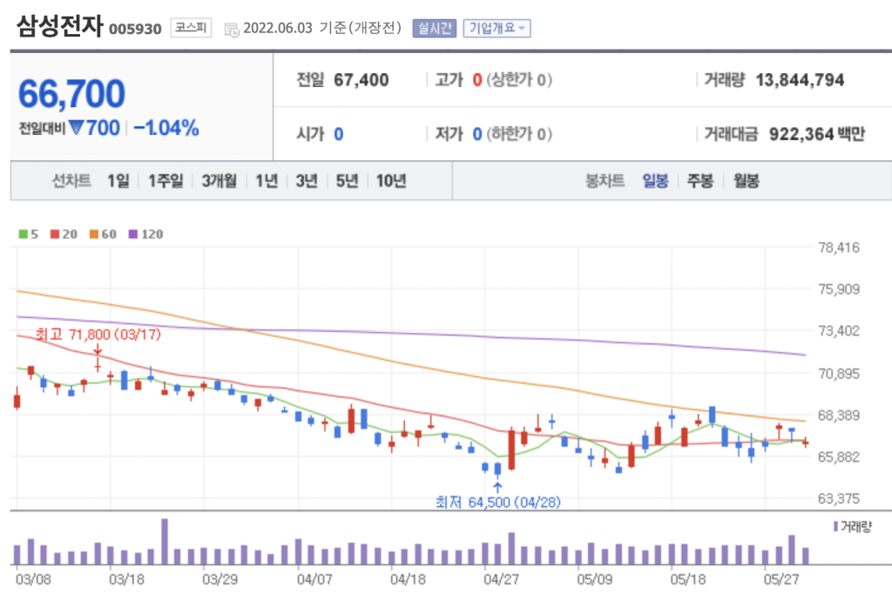Click the 거래량 13,844,794 value
Viewport: 892px width, 602px height.
(x=800, y=79)
